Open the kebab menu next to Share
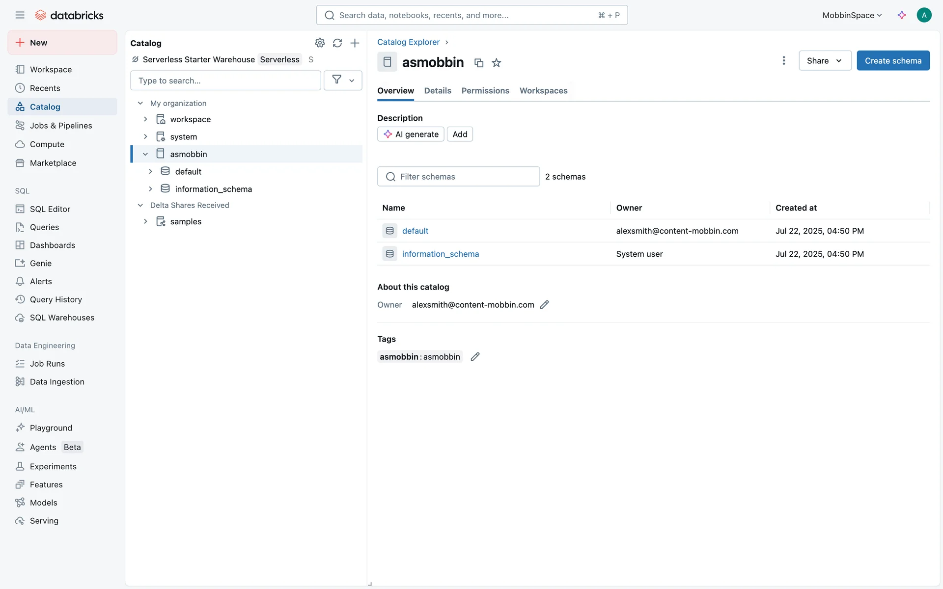Screen dimensions: 943x589 pyautogui.click(x=784, y=60)
